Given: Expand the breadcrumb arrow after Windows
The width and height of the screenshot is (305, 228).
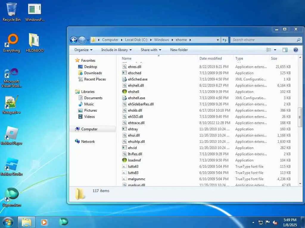Looking at the screenshot, I should tap(172, 40).
